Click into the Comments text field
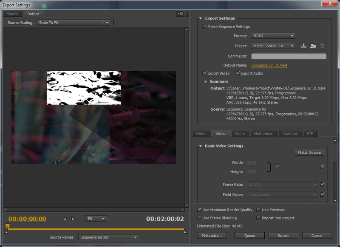340x247 pixels. [289, 56]
